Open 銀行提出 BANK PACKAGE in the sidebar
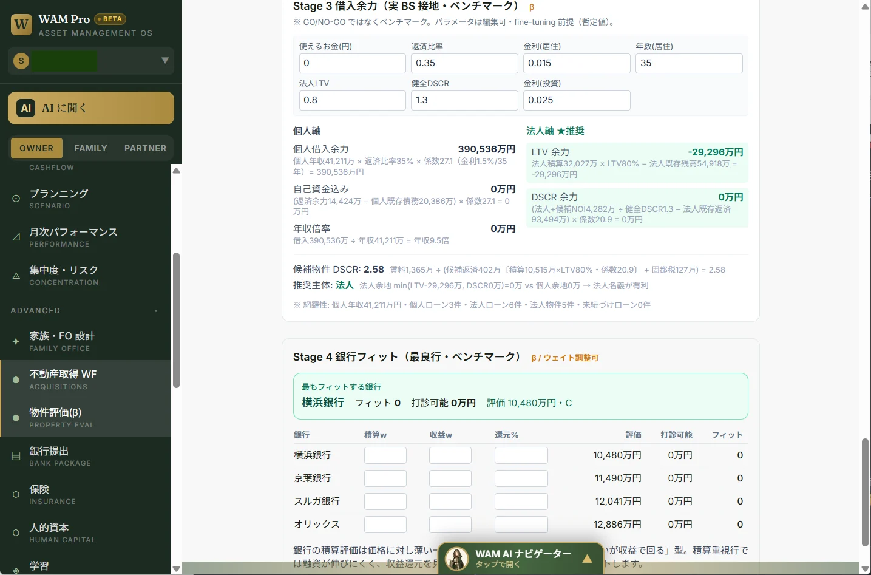Screen dimensions: 871x575 (x=85, y=456)
